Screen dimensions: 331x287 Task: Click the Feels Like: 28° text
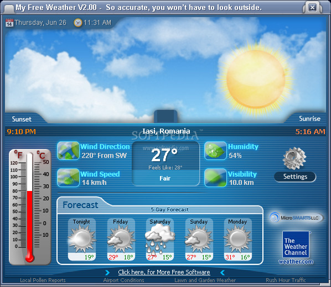point(165,168)
